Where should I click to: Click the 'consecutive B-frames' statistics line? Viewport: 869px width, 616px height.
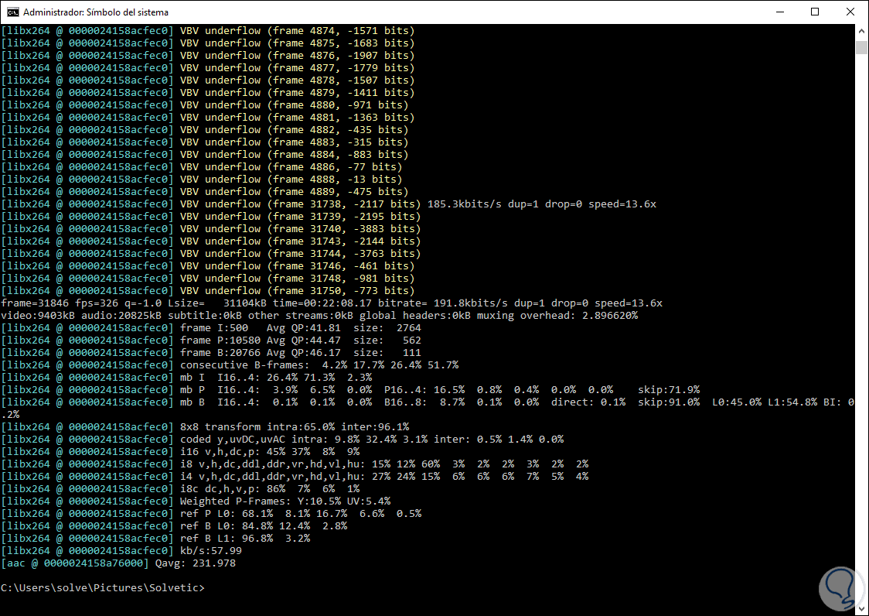(230, 365)
